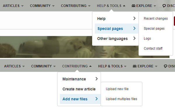The image size is (175, 112).
Task: Click the ARTICLES dropdown arrow in lower bar
Action: click(x=23, y=66)
